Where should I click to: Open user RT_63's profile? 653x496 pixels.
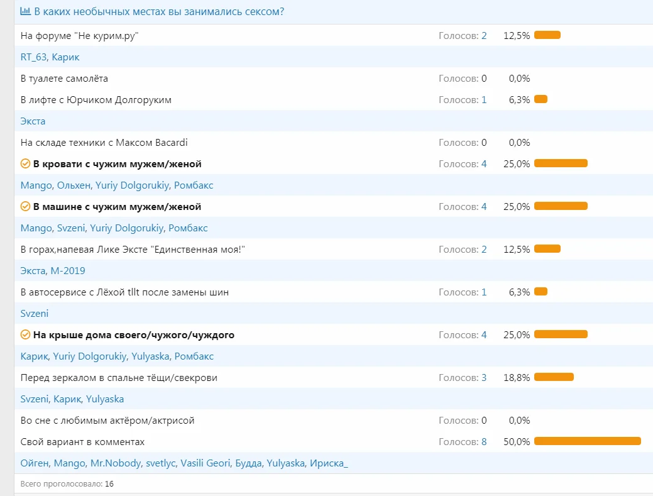(x=33, y=57)
